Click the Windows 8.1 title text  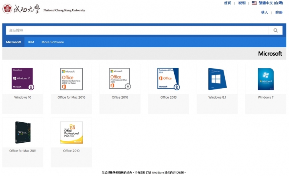click(x=217, y=97)
